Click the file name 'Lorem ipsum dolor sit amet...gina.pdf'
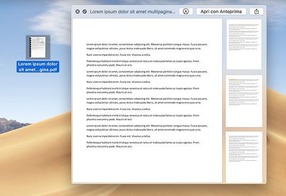This screenshot has height=196, width=286. tap(38, 67)
